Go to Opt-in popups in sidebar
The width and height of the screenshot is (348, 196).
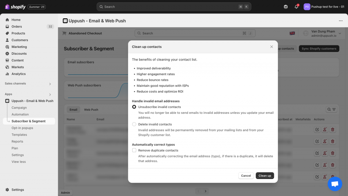[22, 128]
